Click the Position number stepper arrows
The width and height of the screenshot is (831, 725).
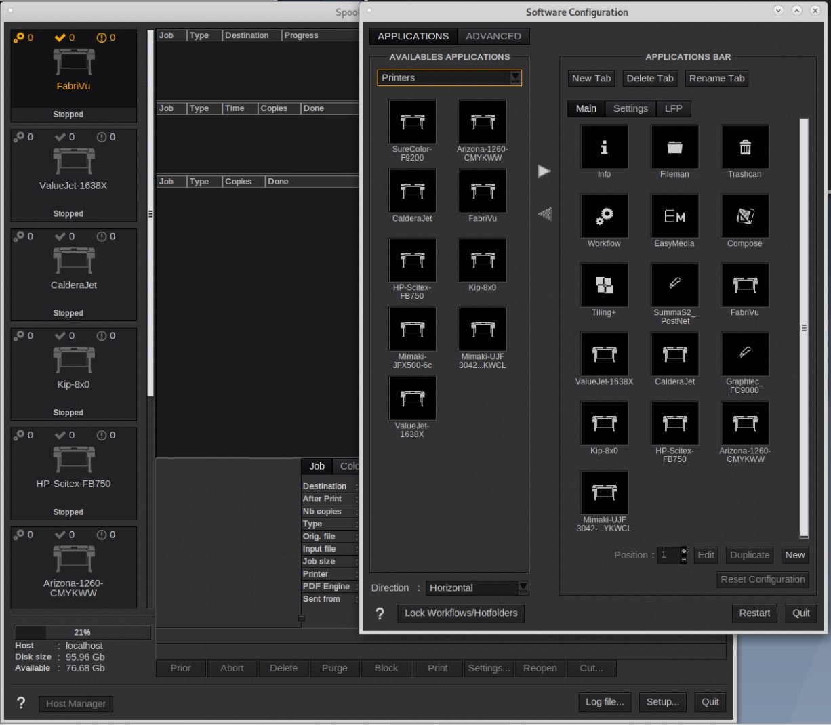[x=683, y=555]
